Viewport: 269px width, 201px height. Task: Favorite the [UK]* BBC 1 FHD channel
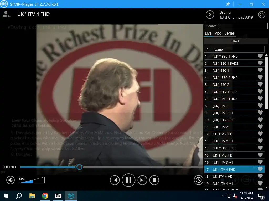pos(260,56)
